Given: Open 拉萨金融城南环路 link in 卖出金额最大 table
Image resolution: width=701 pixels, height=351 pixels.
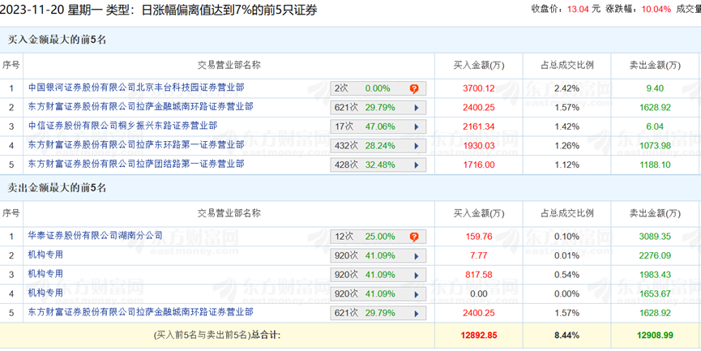Looking at the screenshot, I should [141, 312].
